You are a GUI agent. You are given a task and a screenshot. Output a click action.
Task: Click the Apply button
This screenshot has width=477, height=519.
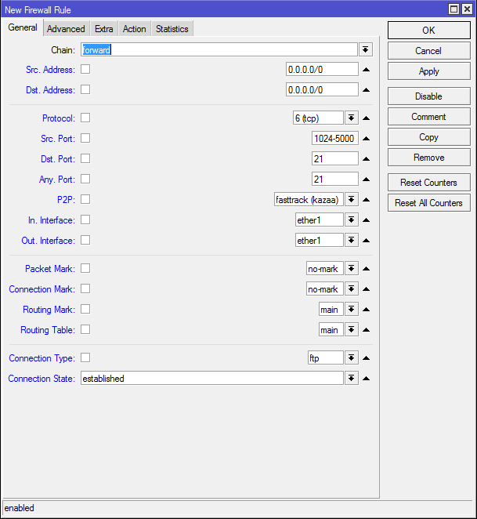(428, 71)
